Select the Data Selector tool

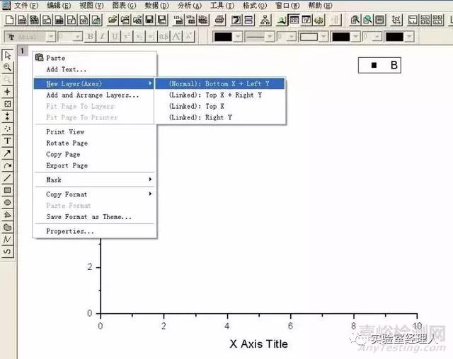[x=8, y=117]
